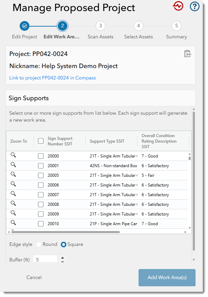Click inside the Buffer (ft) input field
The height and width of the screenshot is (297, 208).
[45, 259]
